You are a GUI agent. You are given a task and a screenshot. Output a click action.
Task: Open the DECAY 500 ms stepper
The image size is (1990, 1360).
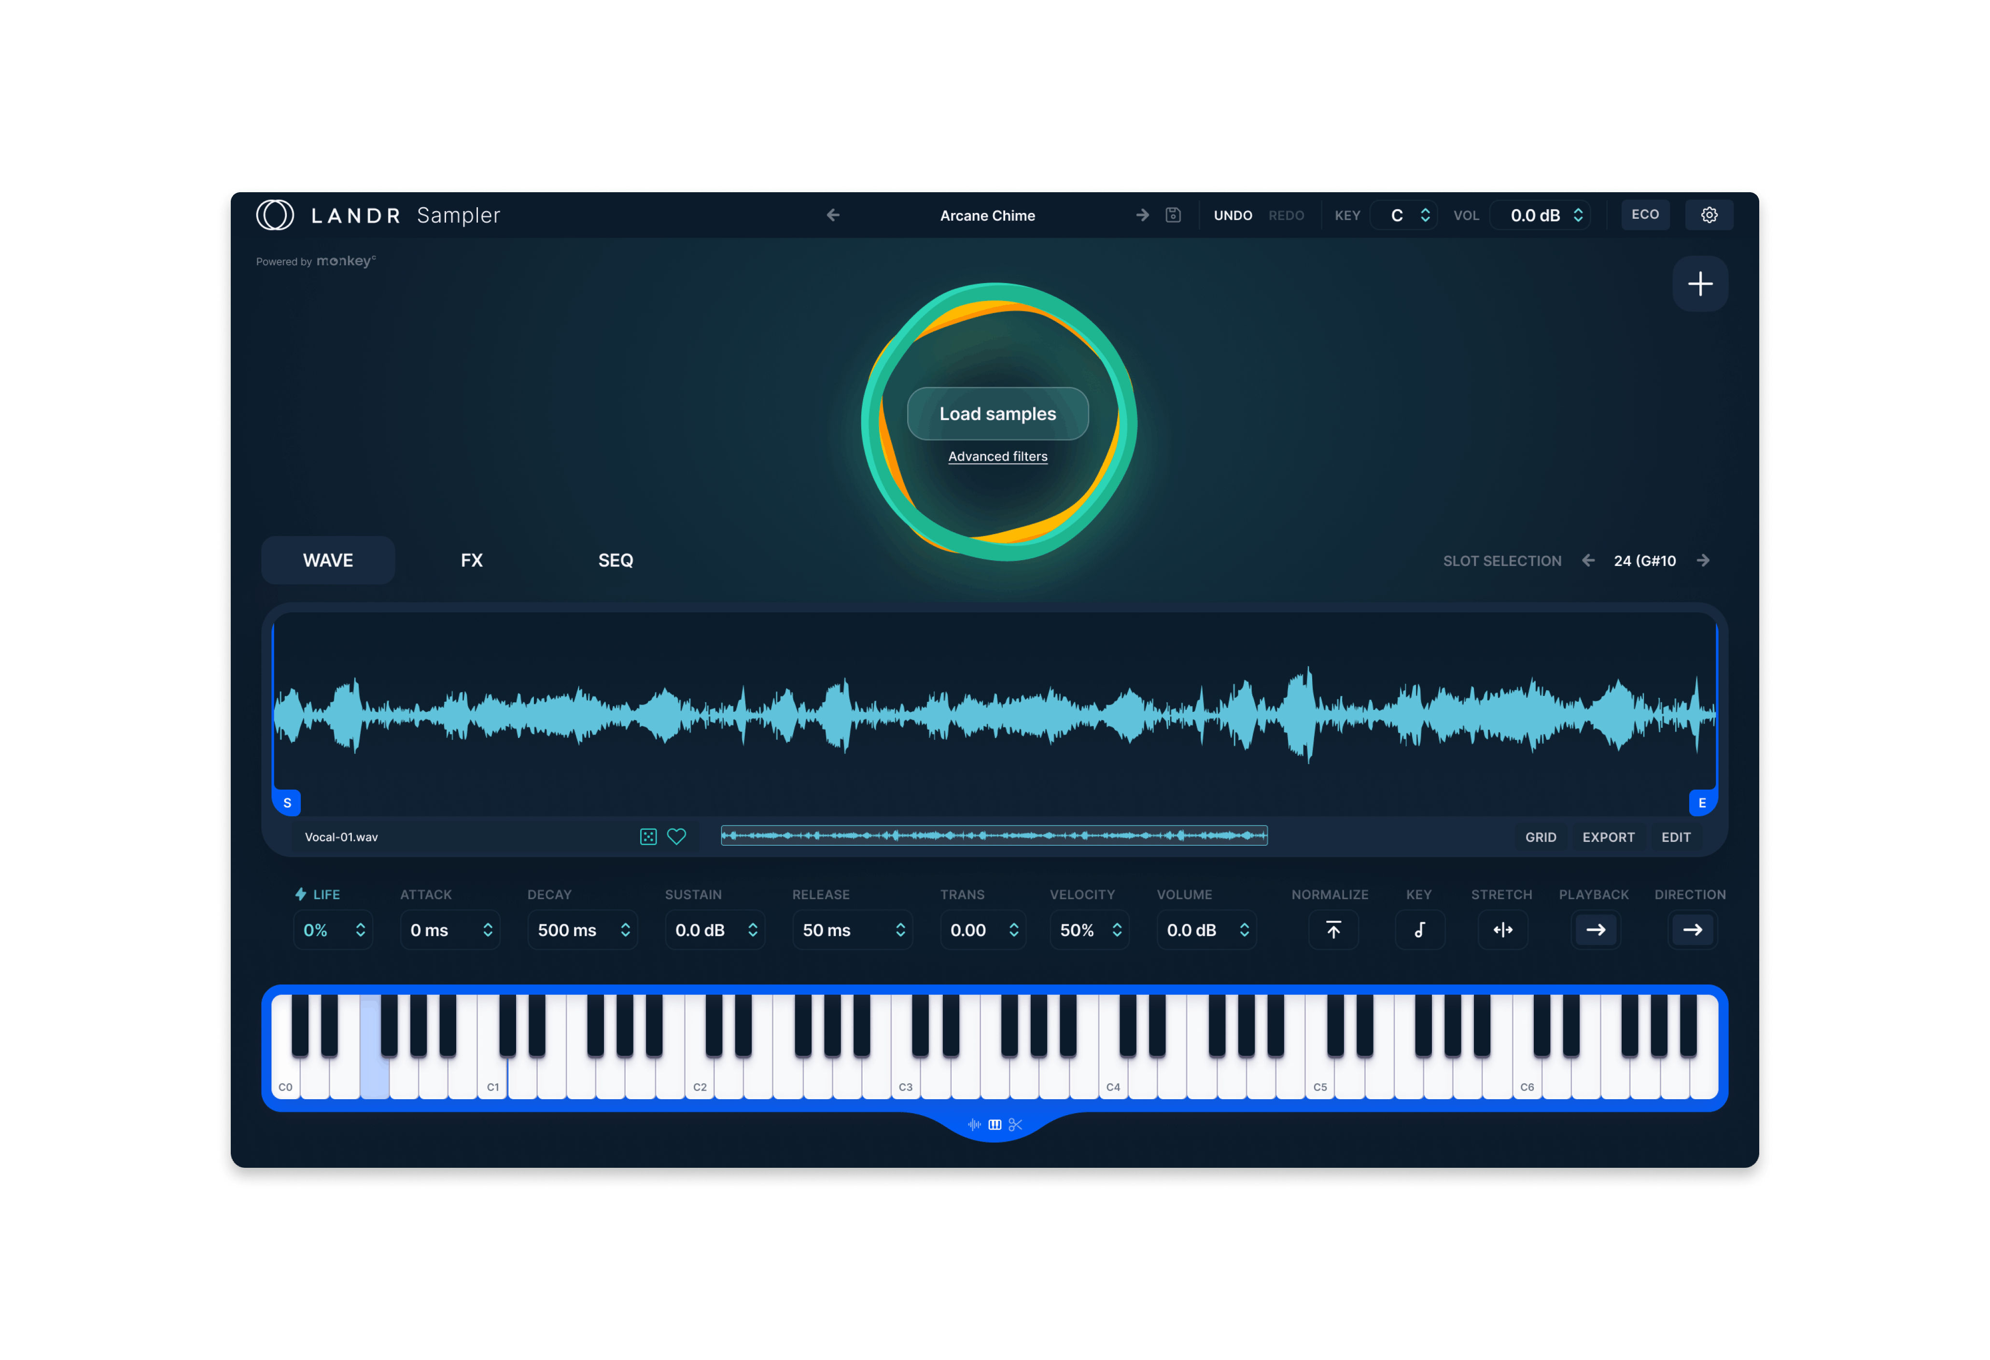tap(582, 930)
